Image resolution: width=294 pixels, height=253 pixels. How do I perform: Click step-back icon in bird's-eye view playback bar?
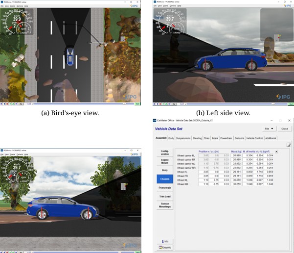click(4, 104)
